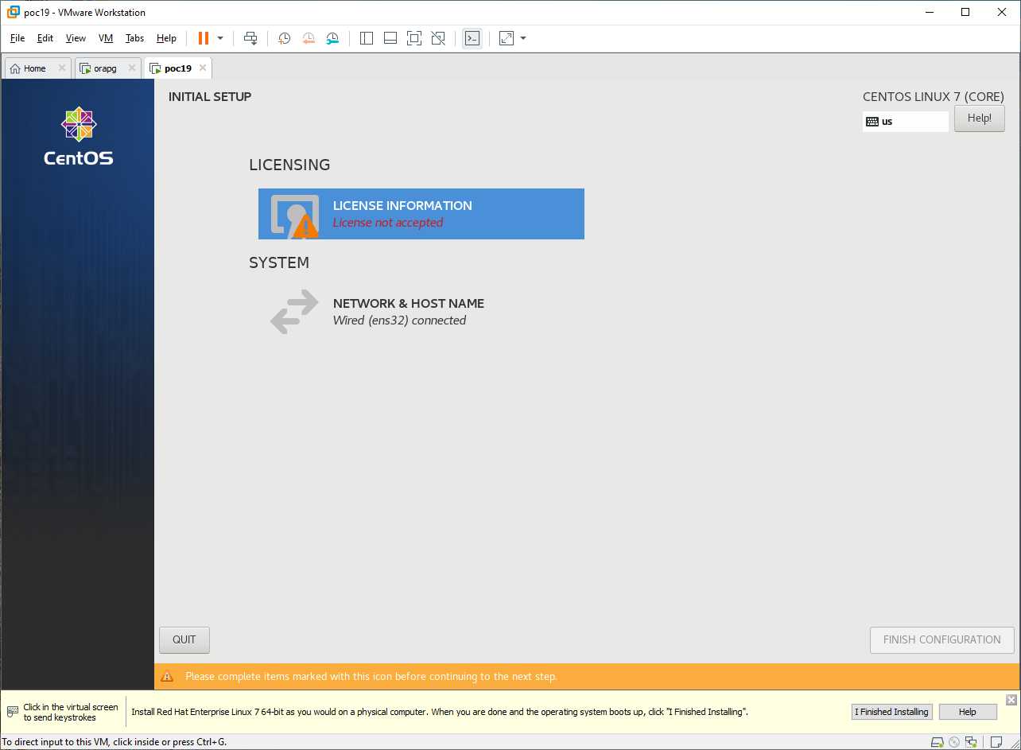Switch to Unity mode icon
Image resolution: width=1021 pixels, height=750 pixels.
click(437, 38)
